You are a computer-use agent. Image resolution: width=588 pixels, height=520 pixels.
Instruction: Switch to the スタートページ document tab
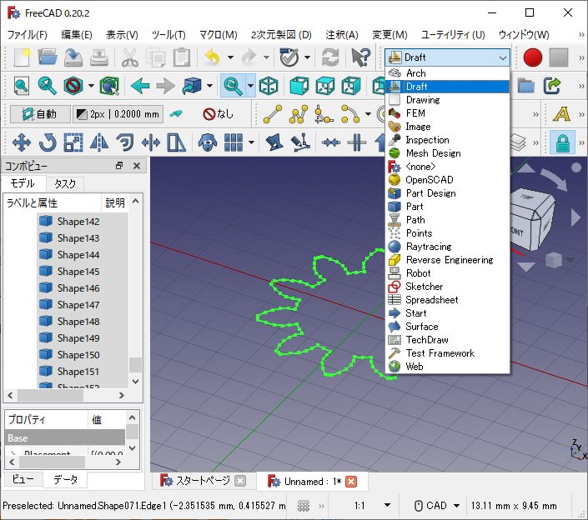point(203,481)
